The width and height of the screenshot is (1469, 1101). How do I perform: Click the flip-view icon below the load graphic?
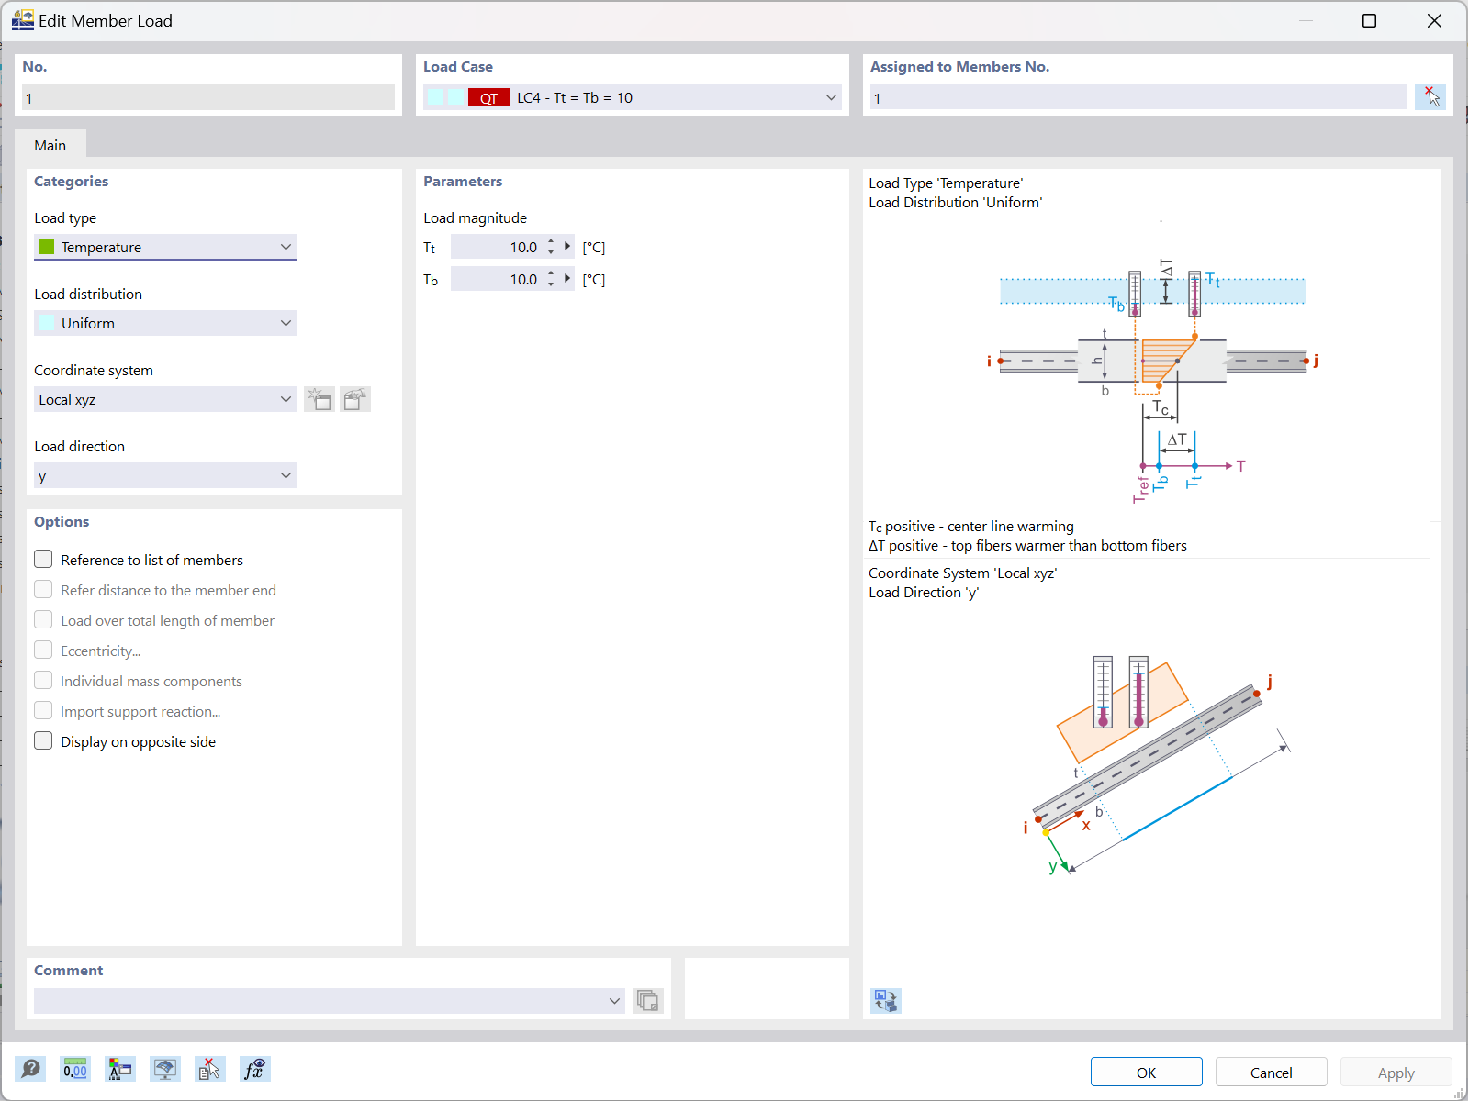885,1001
